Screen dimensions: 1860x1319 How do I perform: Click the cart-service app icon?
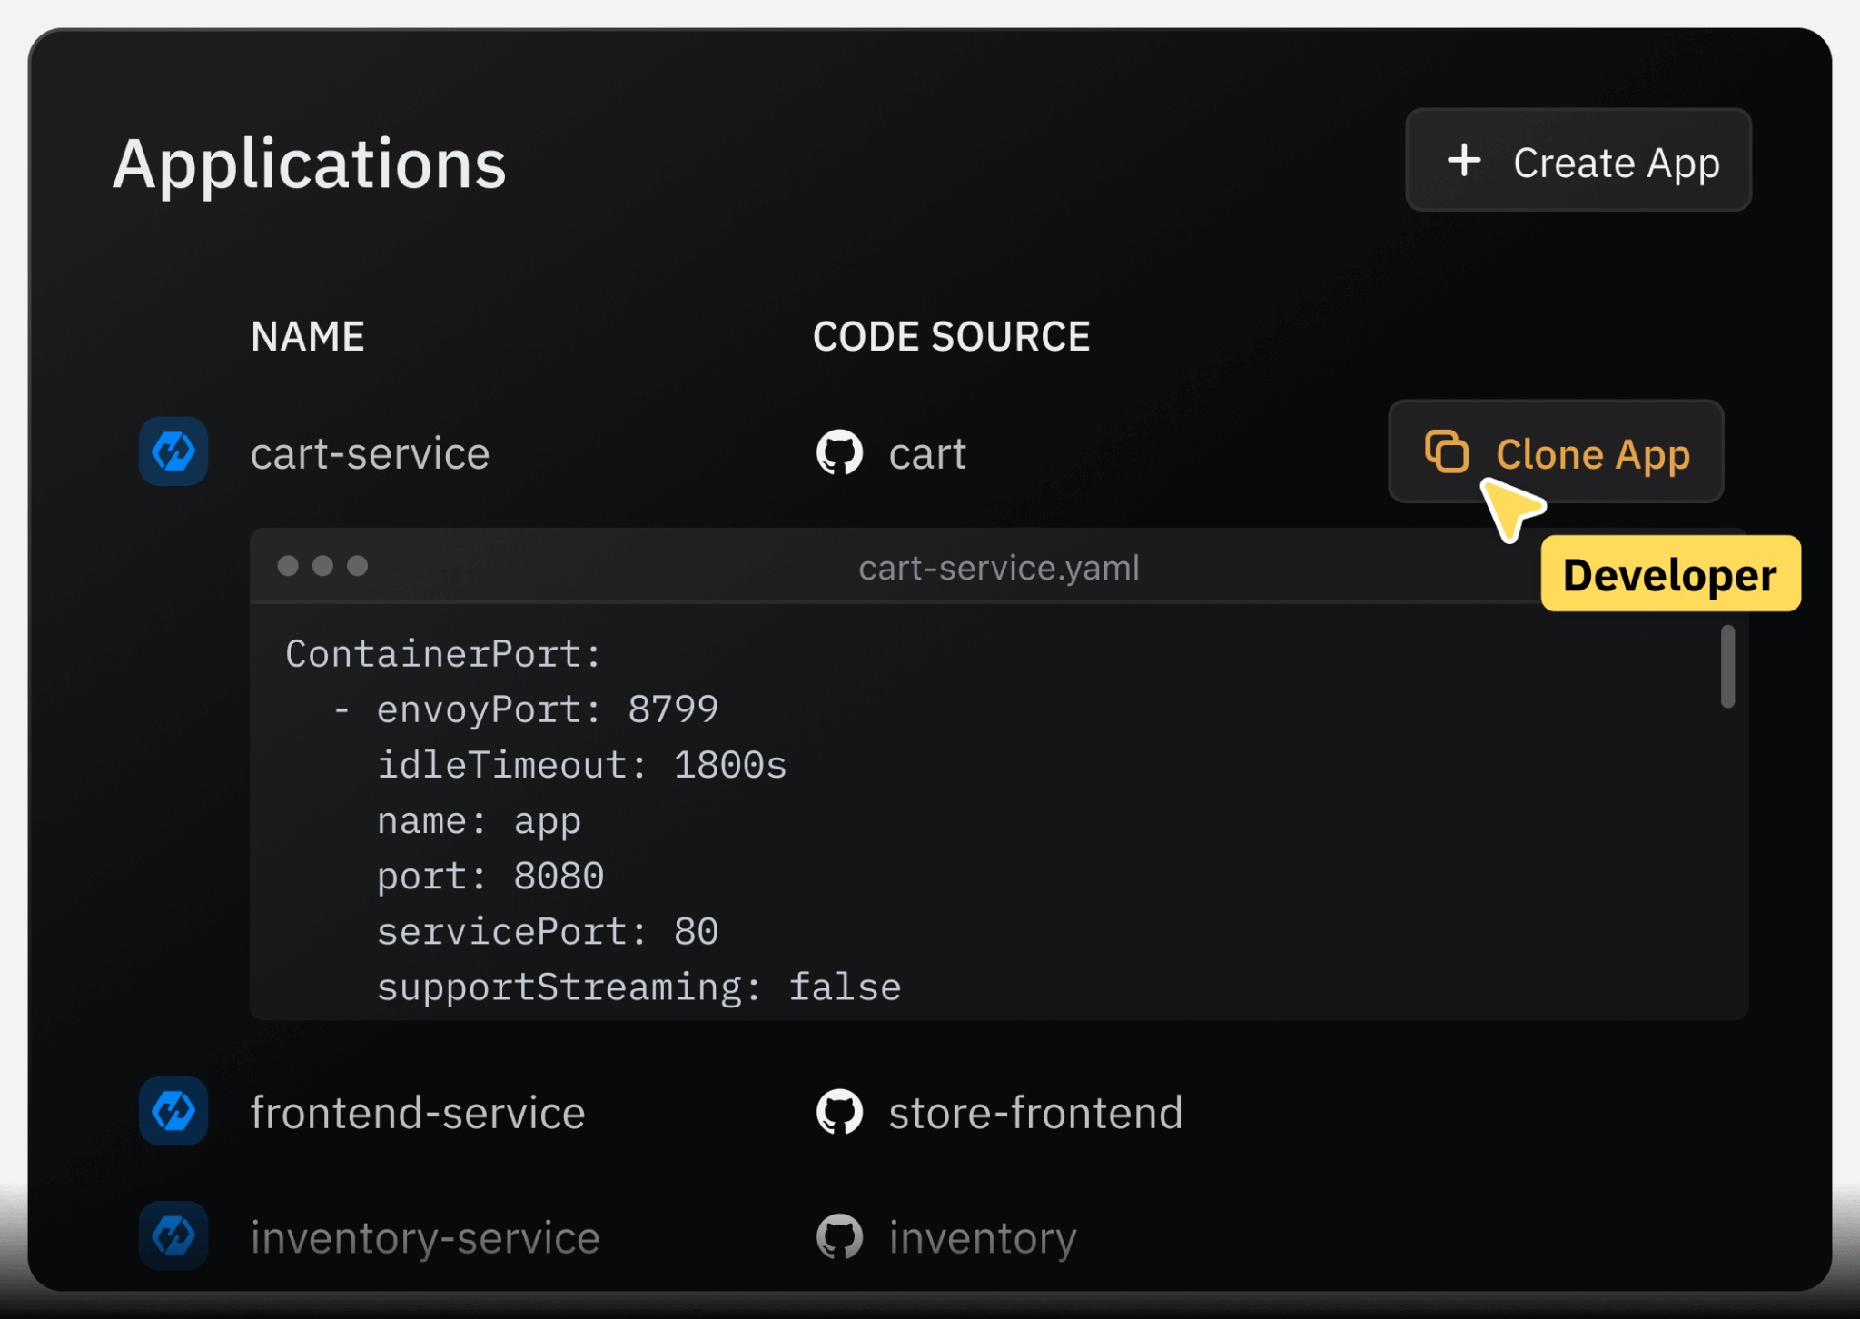point(173,451)
